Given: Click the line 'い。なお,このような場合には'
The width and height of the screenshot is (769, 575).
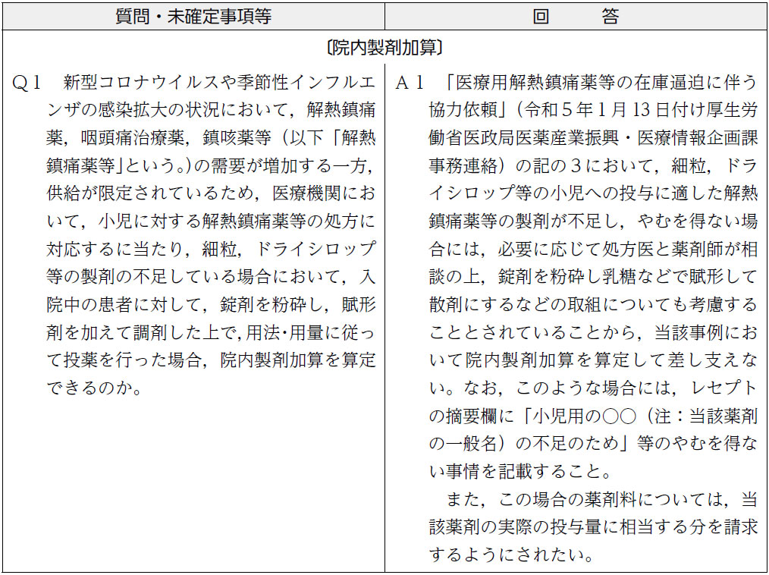Looking at the screenshot, I should click(593, 388).
